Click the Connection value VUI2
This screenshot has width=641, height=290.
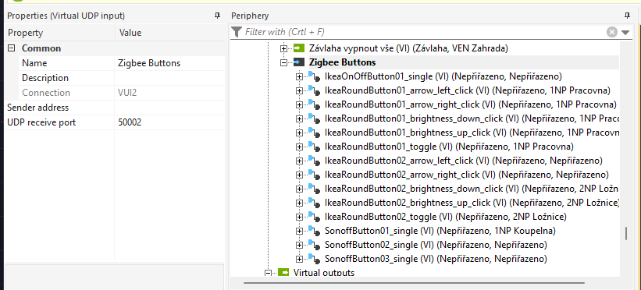click(x=127, y=93)
